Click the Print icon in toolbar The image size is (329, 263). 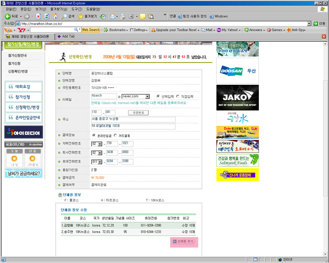click(x=122, y=16)
